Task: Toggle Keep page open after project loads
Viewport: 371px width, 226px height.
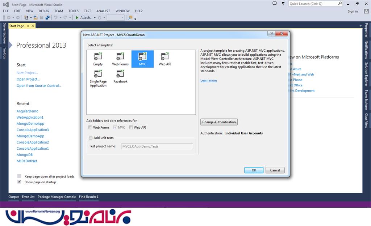Action: pyautogui.click(x=20, y=176)
